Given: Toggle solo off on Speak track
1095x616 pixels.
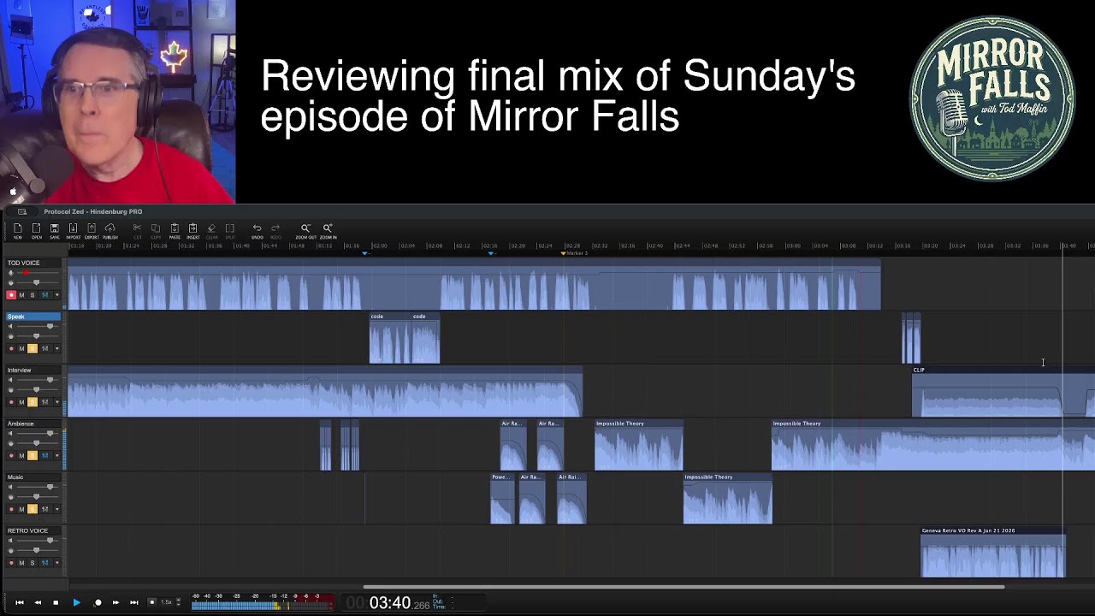Looking at the screenshot, I should click(x=33, y=348).
